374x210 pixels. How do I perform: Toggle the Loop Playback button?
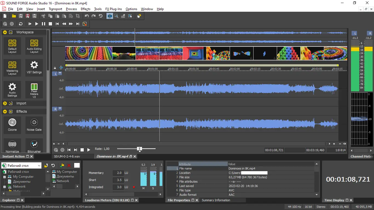21,24
